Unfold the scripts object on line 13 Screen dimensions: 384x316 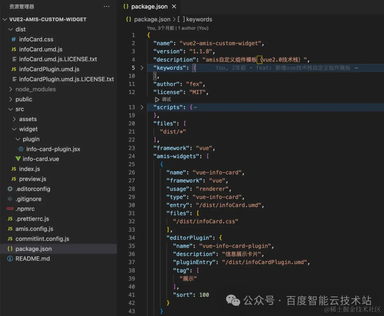[x=142, y=107]
